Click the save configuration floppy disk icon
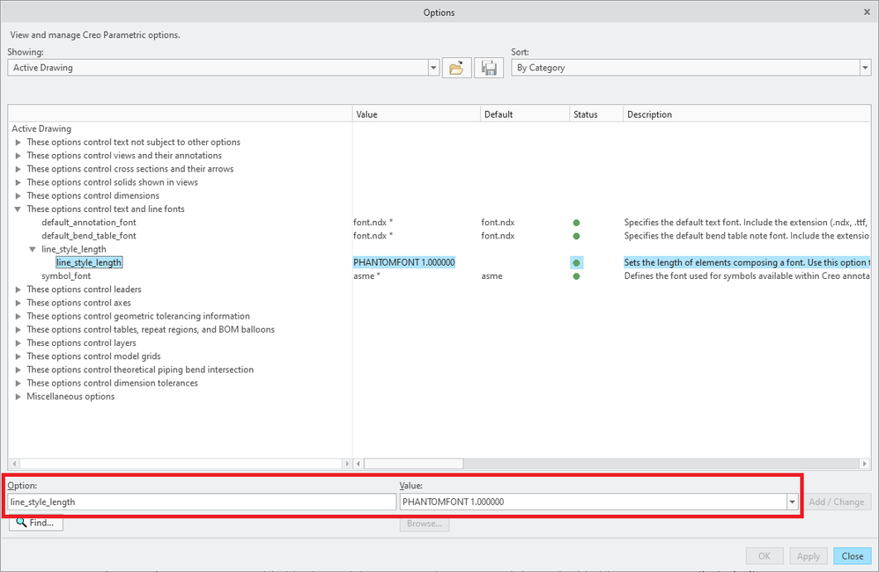This screenshot has width=879, height=572. coord(488,68)
